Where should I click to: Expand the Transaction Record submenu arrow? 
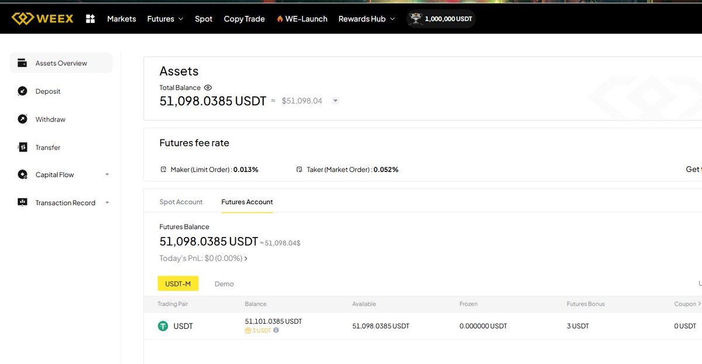(107, 202)
